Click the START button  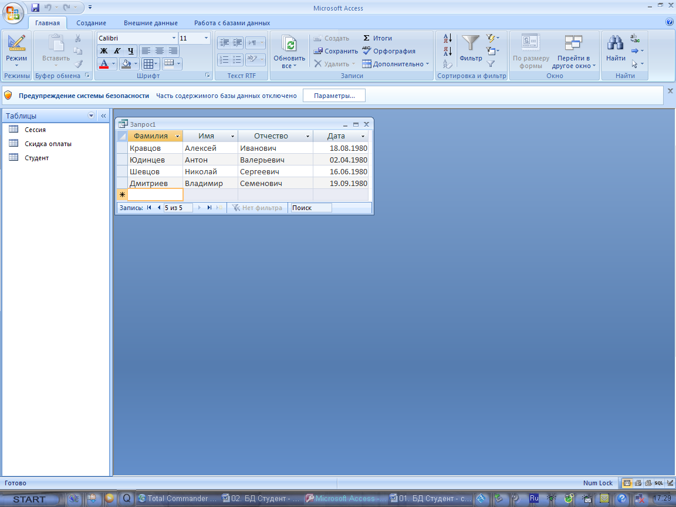coord(29,499)
